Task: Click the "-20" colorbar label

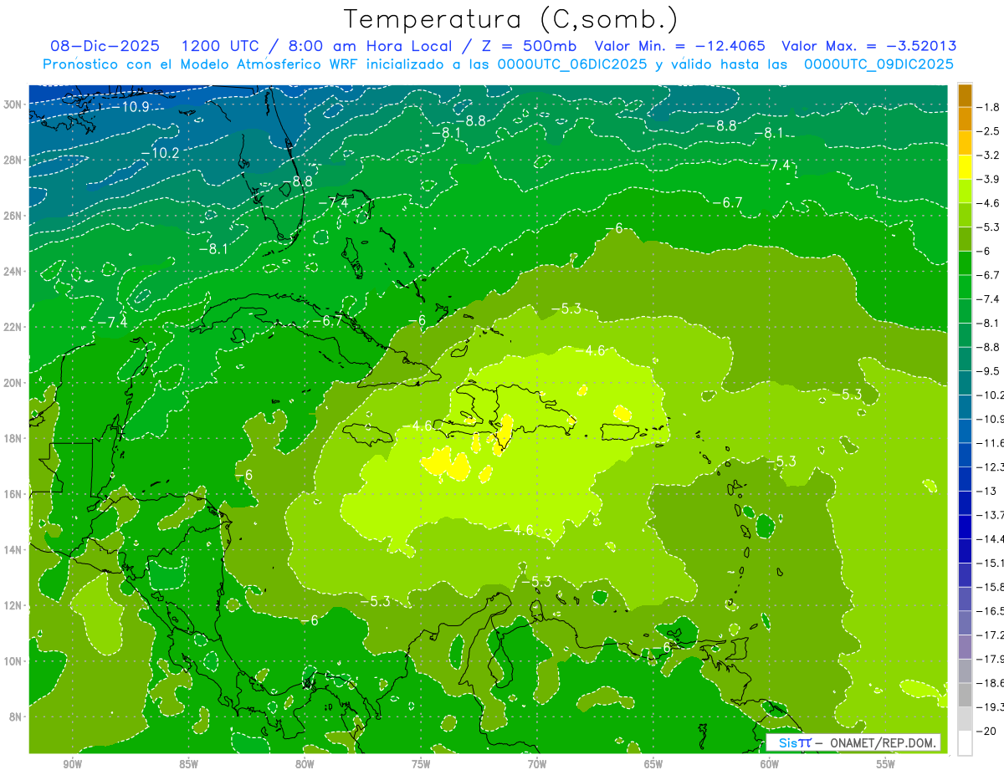Action: point(986,731)
